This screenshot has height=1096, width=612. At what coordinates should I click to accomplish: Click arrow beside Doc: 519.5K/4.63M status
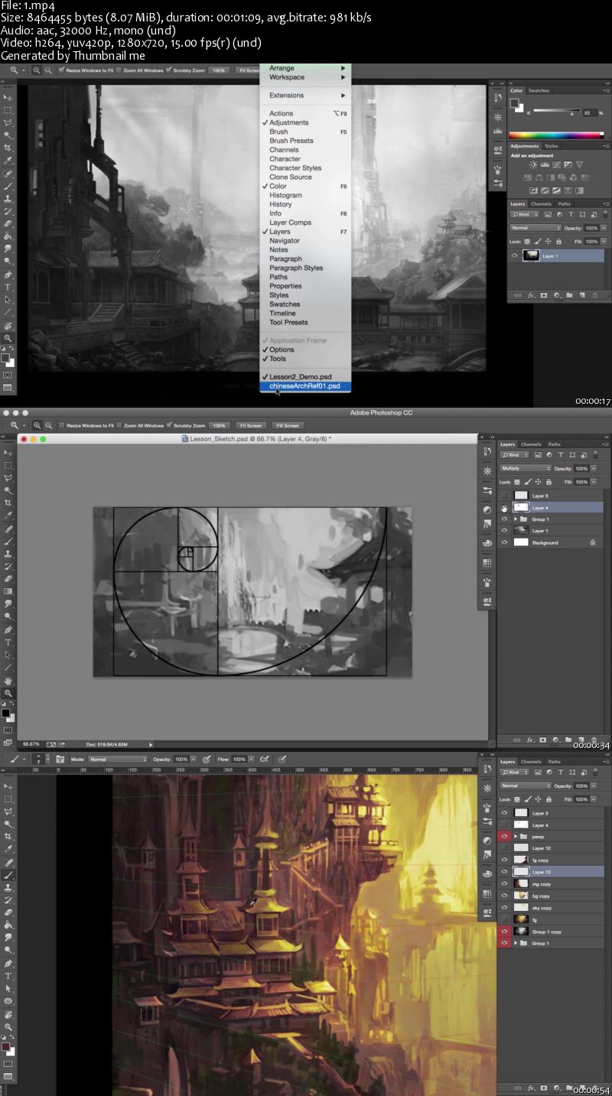(x=151, y=744)
